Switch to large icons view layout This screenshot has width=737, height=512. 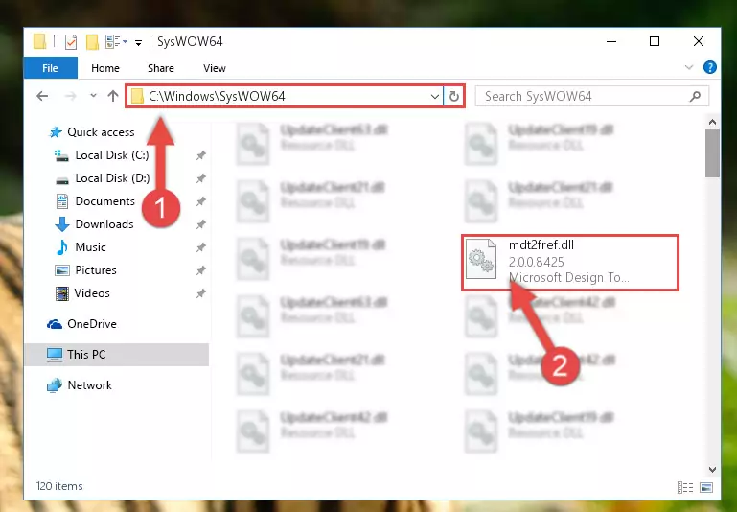click(x=706, y=488)
